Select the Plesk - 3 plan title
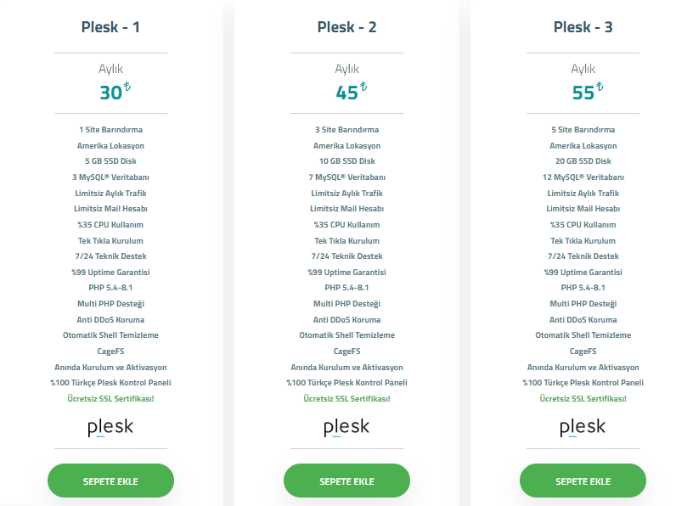Image resolution: width=693 pixels, height=506 pixels. [x=583, y=27]
